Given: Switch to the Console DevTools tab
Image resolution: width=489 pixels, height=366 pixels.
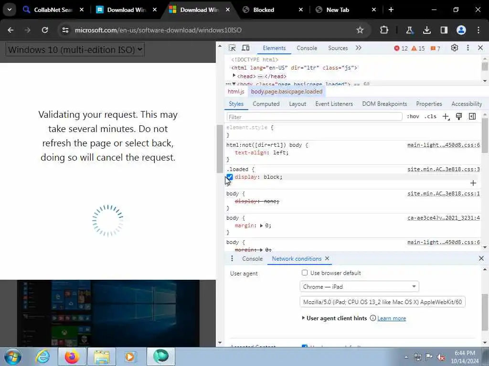Looking at the screenshot, I should [307, 48].
